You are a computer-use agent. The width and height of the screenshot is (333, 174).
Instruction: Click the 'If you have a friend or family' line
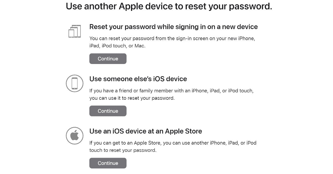pyautogui.click(x=171, y=91)
